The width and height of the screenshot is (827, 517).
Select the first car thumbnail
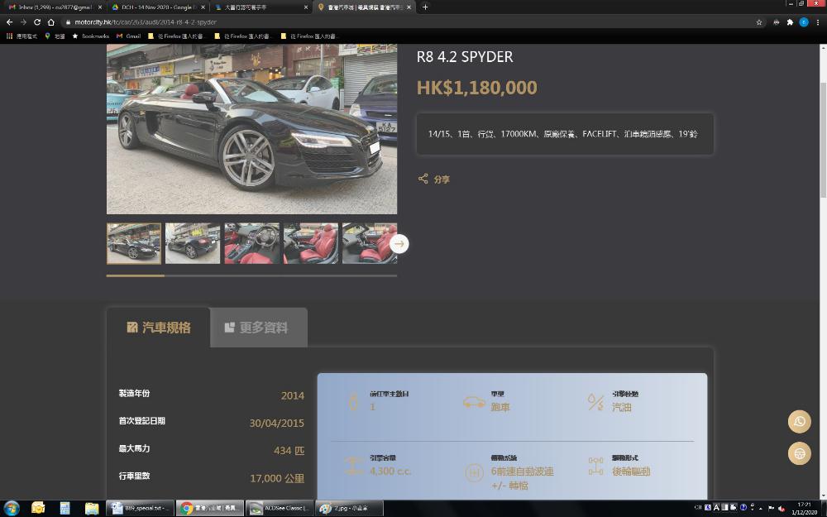pyautogui.click(x=134, y=243)
